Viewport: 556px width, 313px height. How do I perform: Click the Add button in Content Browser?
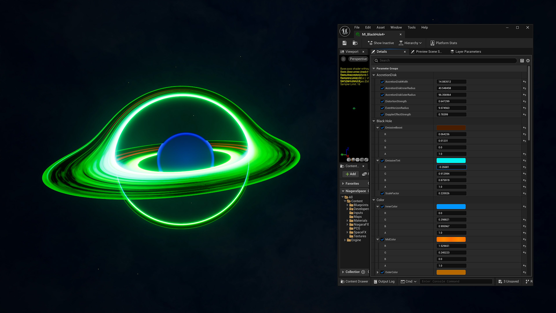(x=351, y=174)
